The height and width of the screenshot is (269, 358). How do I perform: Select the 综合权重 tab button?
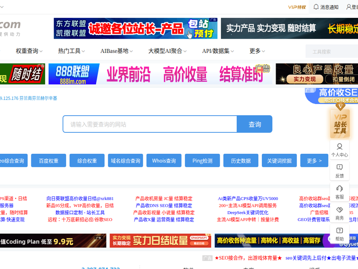pos(87,161)
